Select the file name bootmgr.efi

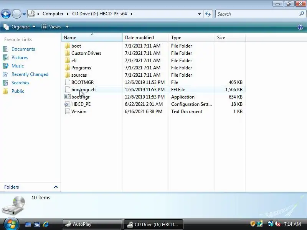pos(83,90)
